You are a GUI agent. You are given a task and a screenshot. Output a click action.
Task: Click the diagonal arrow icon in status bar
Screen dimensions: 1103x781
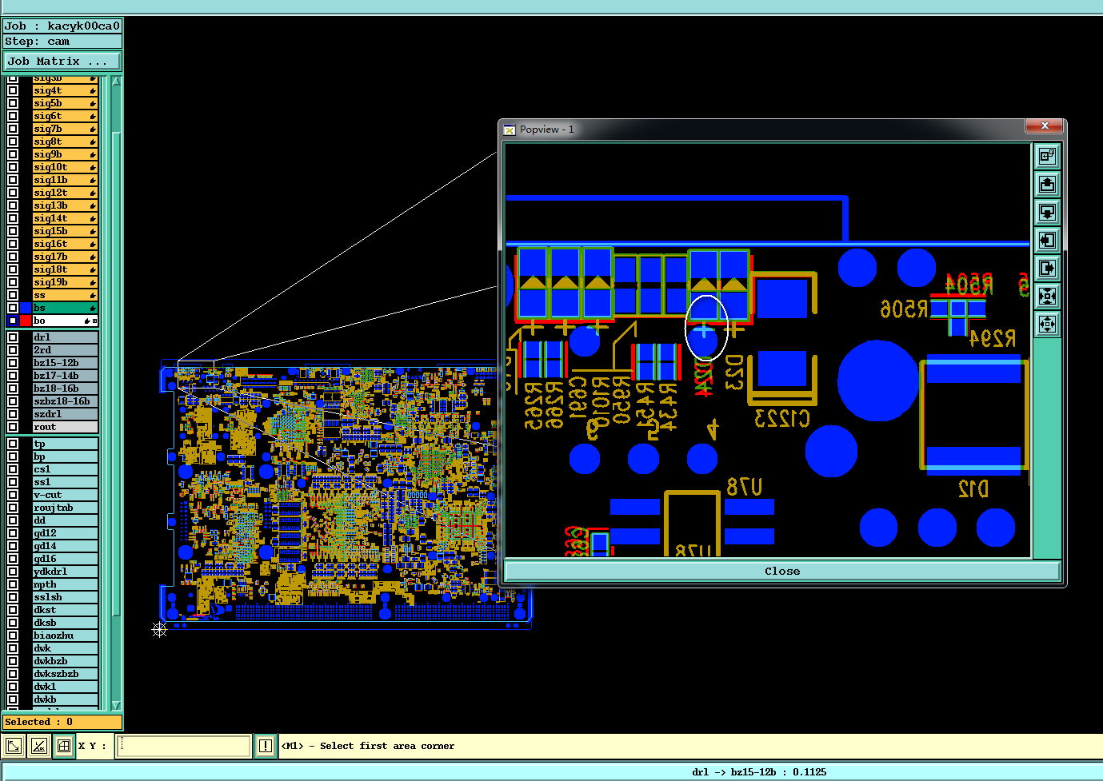pyautogui.click(x=13, y=746)
